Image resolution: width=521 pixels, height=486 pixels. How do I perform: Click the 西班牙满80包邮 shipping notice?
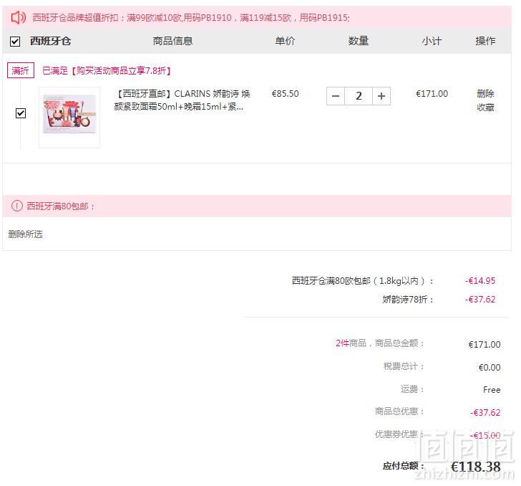(60, 206)
